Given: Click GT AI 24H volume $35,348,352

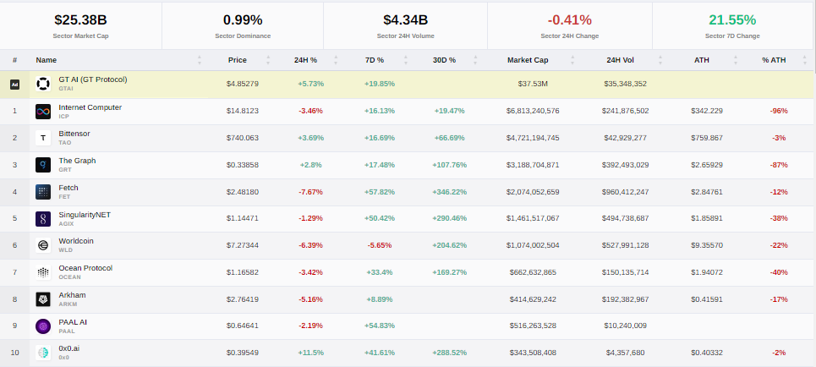Looking at the screenshot, I should (625, 84).
